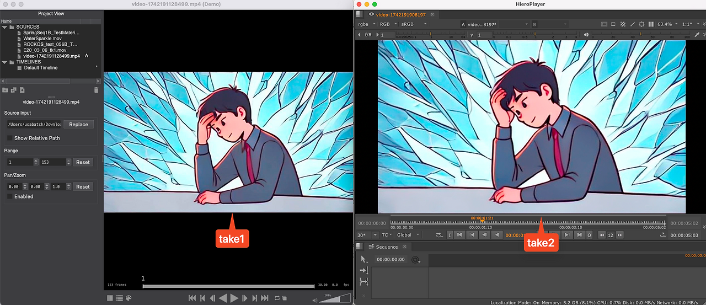706x305 pixels.
Task: Click the Source Input path field
Action: 34,124
